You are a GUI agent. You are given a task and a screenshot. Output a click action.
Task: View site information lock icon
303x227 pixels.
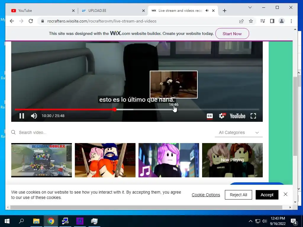click(43, 21)
